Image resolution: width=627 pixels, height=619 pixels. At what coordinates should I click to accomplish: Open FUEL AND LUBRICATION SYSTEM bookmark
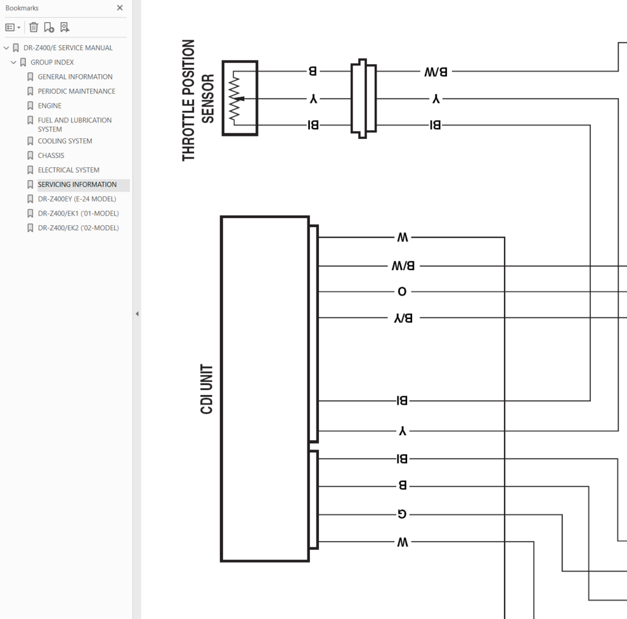point(75,124)
